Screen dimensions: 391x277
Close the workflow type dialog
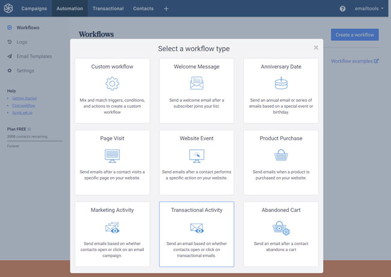(x=316, y=48)
